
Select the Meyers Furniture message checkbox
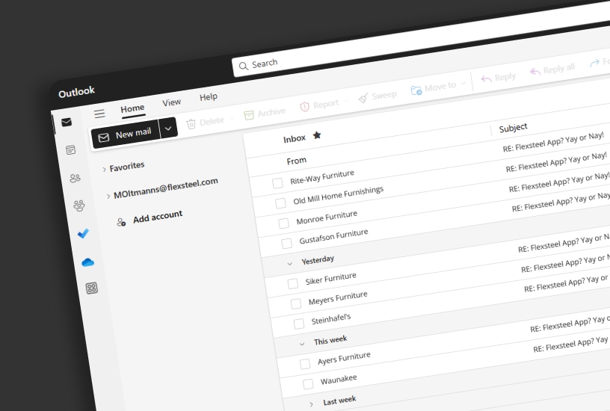[296, 303]
